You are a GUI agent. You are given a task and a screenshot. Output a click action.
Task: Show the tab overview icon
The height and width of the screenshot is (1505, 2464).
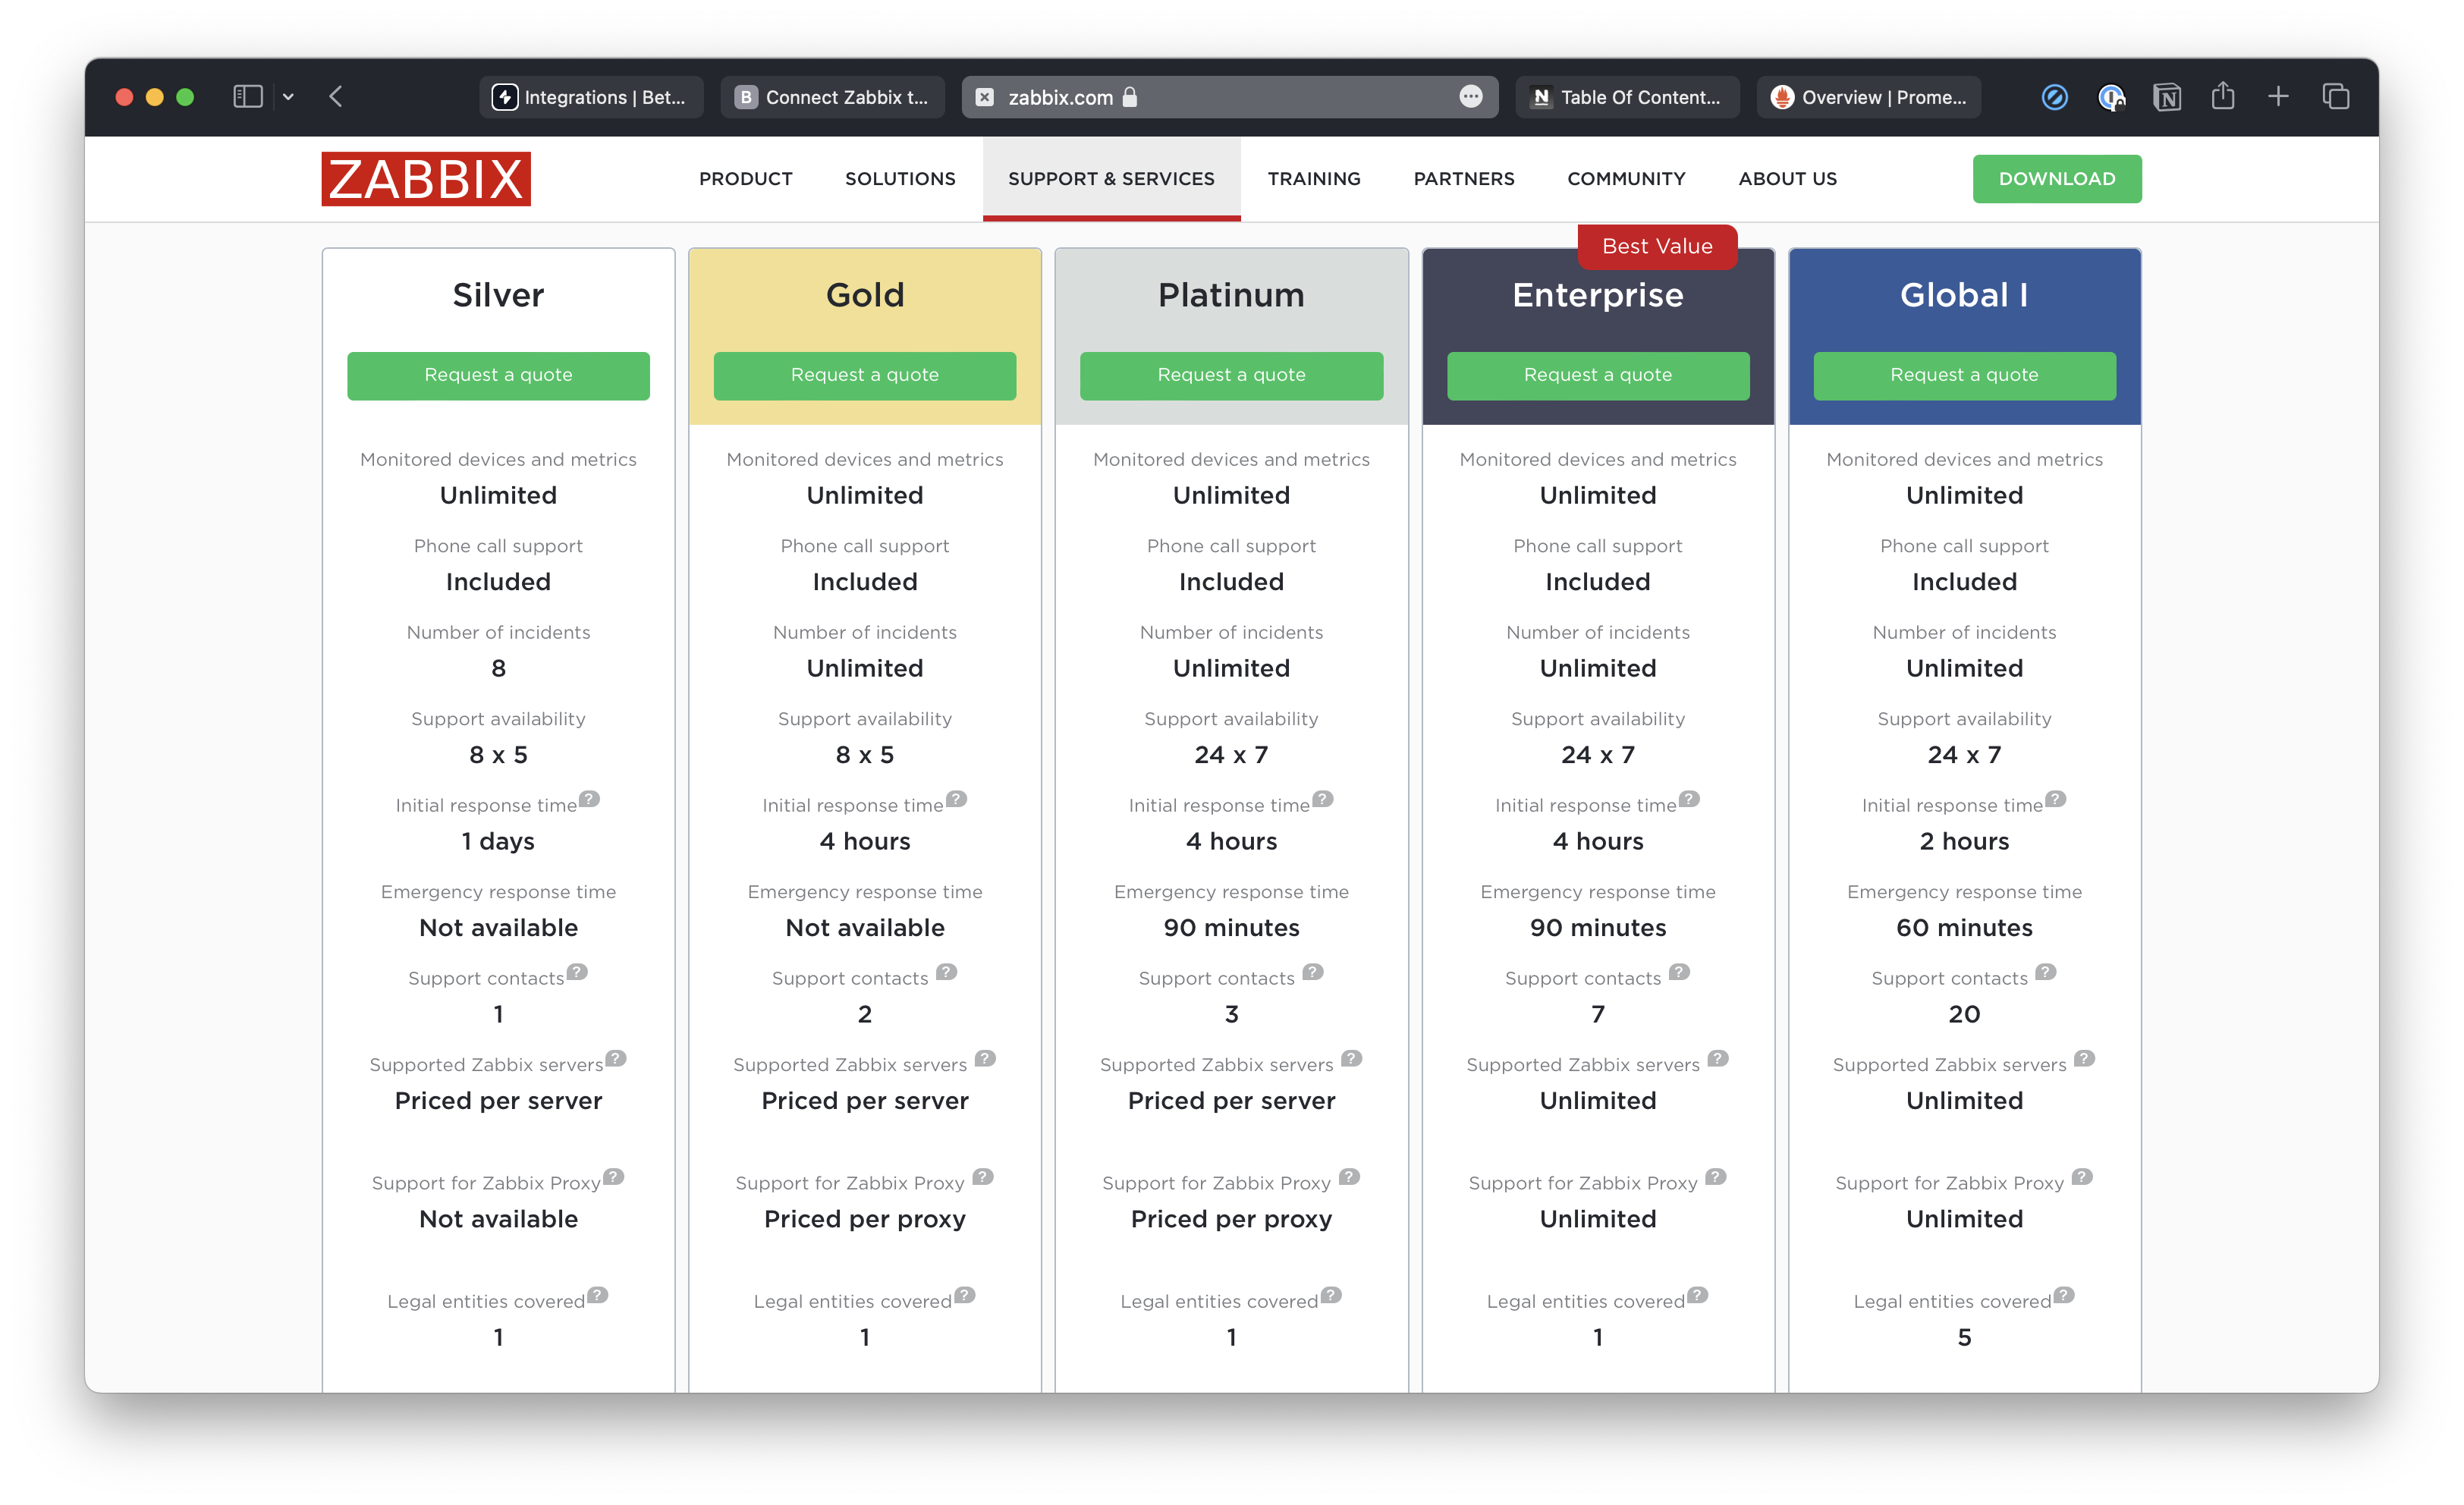pyautogui.click(x=2335, y=97)
